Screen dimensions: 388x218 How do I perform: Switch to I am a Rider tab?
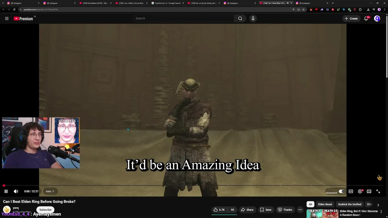pos(131,3)
